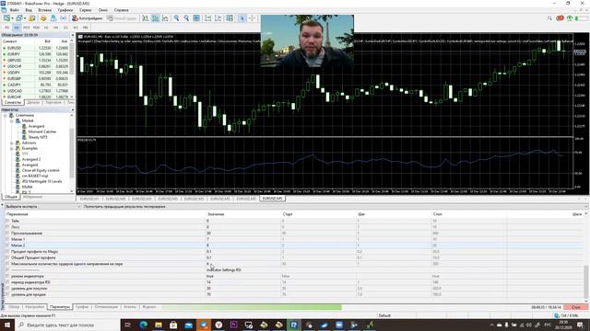This screenshot has width=590, height=331.
Task: Expand the Examples tree node
Action: (12, 148)
